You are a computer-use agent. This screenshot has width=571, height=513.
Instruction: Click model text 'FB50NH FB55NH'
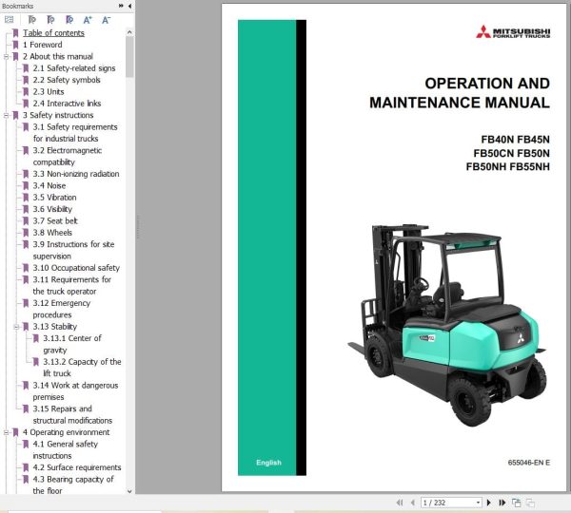508,167
